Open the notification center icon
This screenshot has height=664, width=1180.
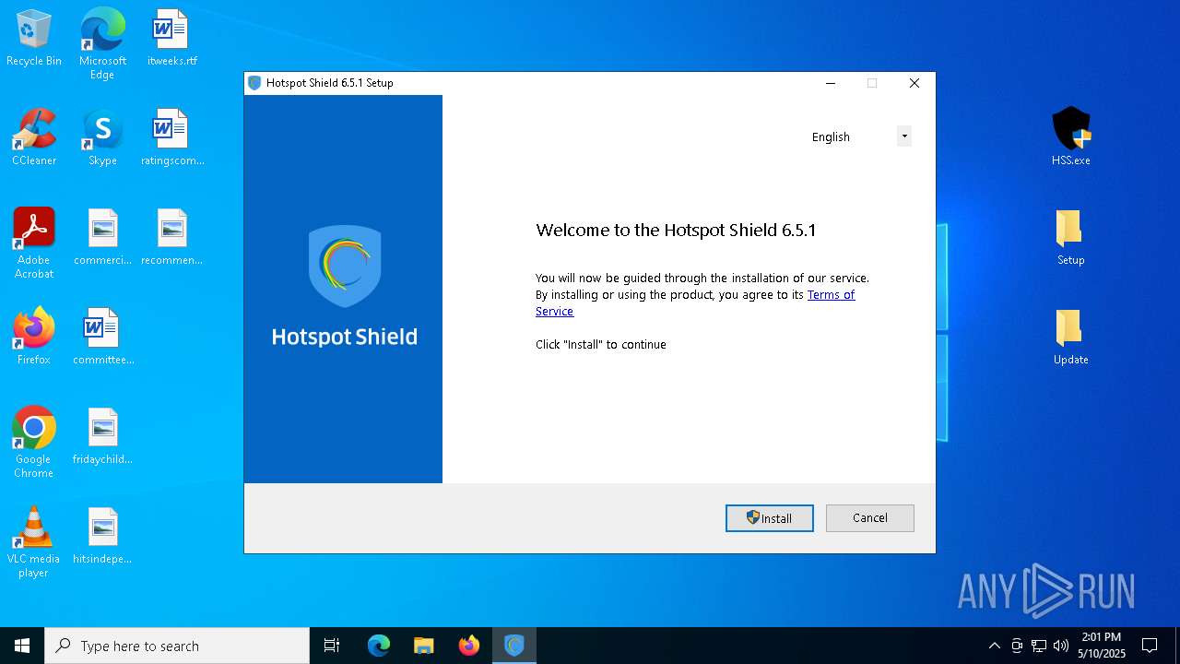(x=1150, y=646)
